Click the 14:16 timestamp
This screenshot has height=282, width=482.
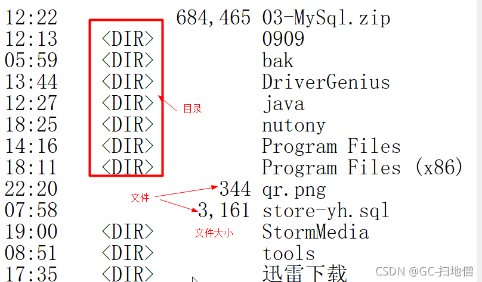pos(31,146)
